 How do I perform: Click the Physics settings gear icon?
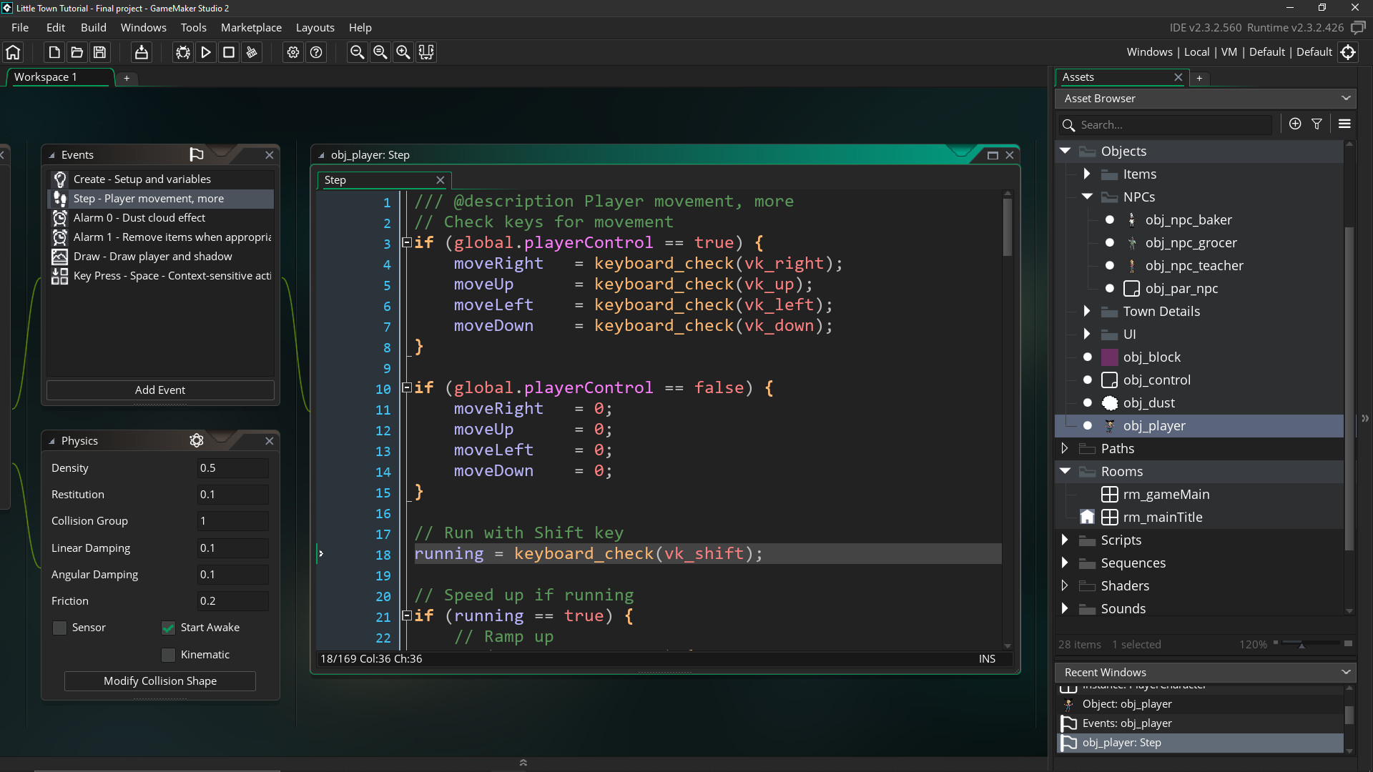(196, 440)
